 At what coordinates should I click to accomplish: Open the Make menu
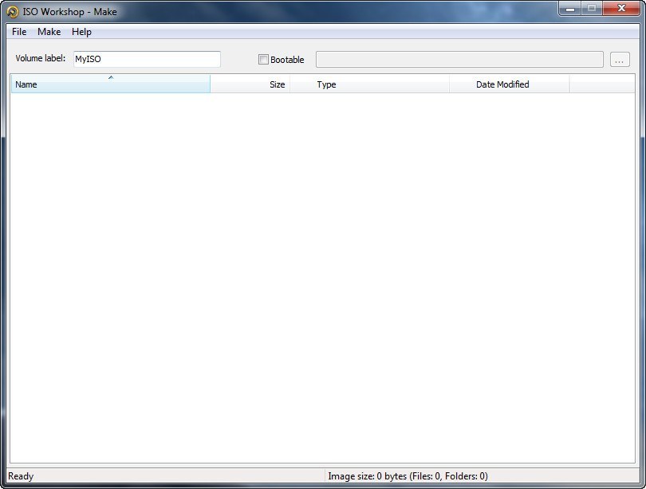49,32
